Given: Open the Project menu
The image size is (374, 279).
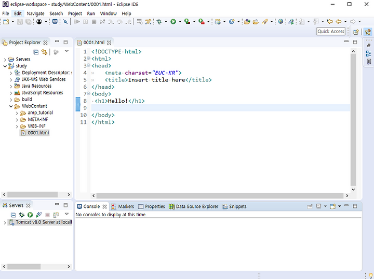Looking at the screenshot, I should coord(75,13).
